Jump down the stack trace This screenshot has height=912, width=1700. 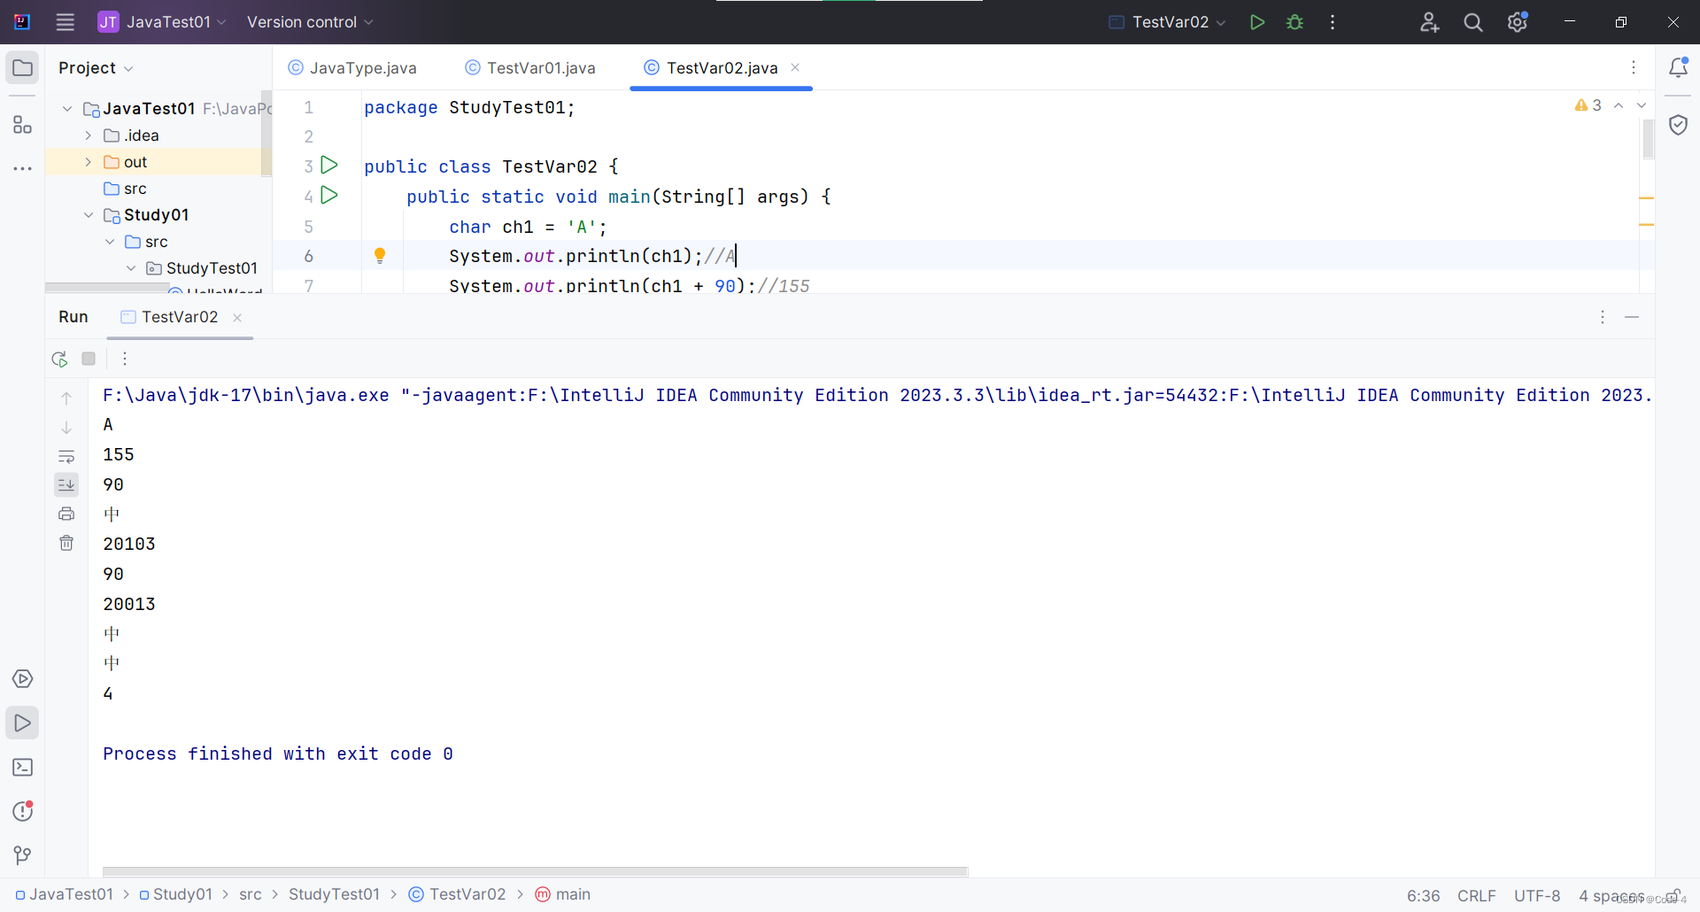(x=66, y=428)
